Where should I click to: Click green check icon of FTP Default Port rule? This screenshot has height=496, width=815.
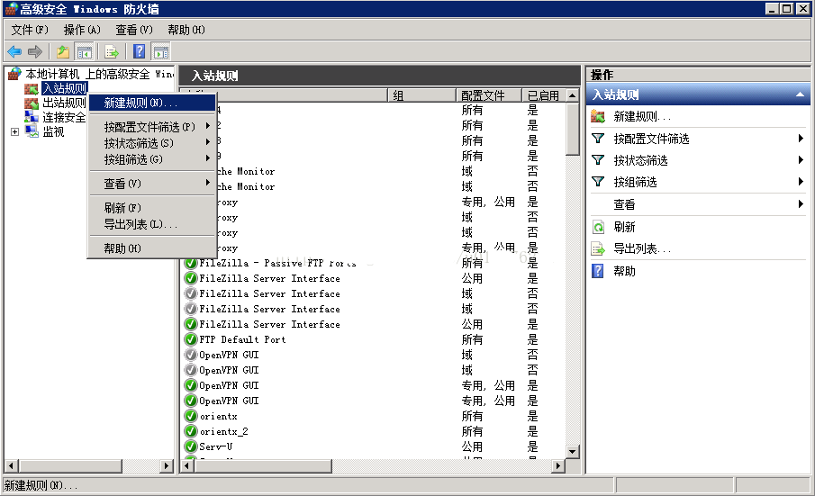click(191, 339)
